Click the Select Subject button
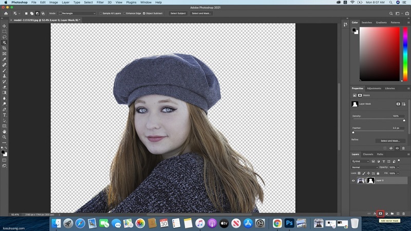411x231 pixels. (x=178, y=13)
